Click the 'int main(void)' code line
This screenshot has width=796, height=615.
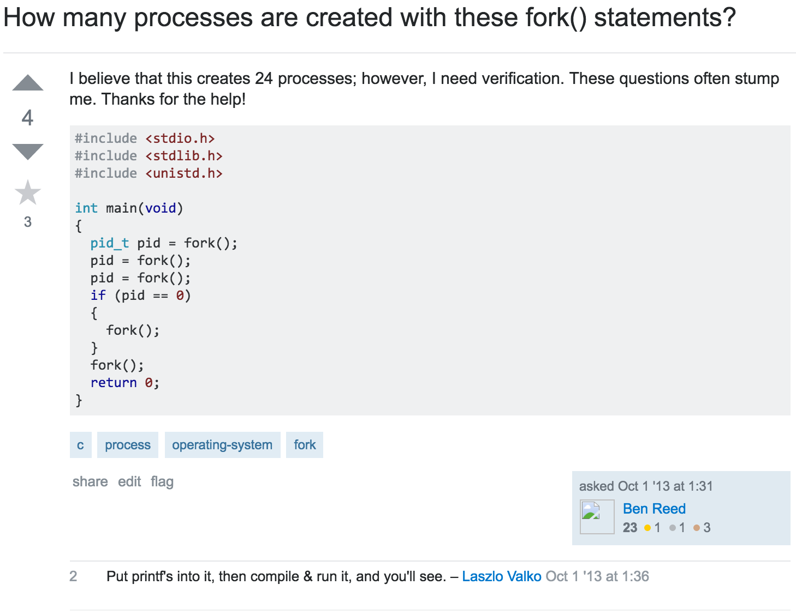[129, 208]
